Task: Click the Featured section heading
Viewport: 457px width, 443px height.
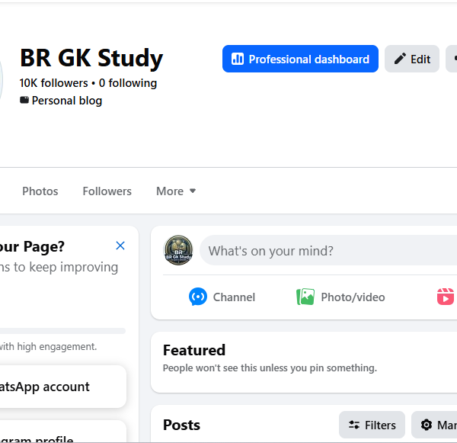Action: pos(194,350)
